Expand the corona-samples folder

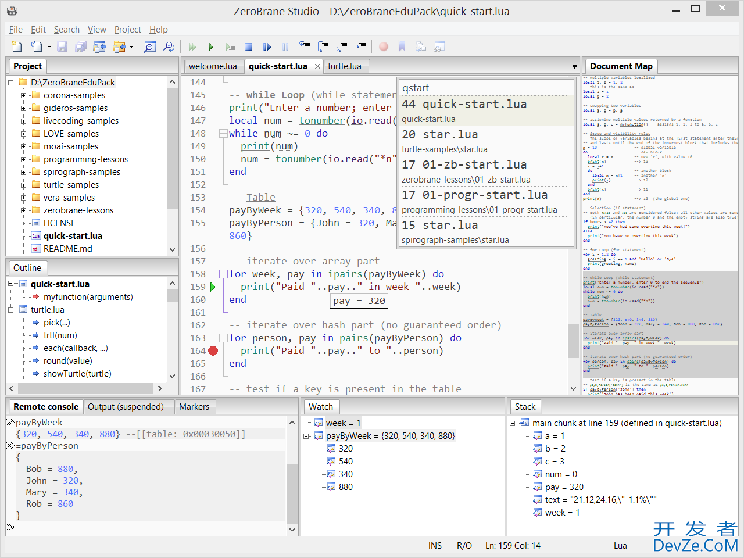point(24,95)
